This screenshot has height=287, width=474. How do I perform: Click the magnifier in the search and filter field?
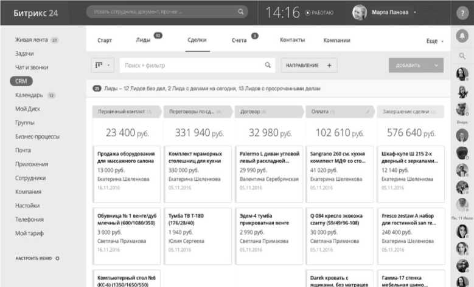[268, 65]
